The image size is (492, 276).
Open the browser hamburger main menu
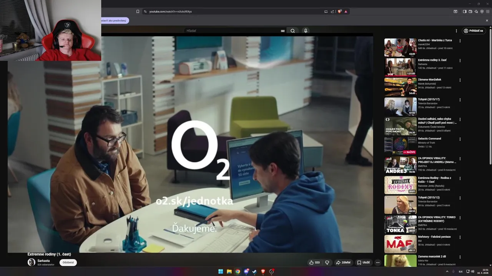(488, 11)
